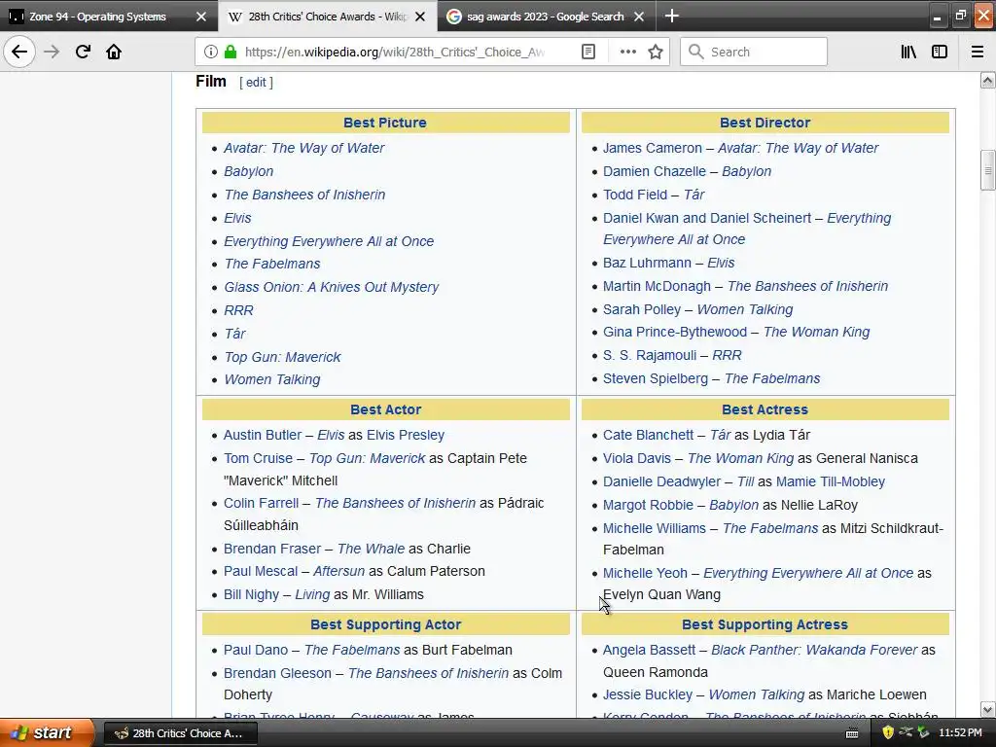View secure connection padlock details

230,52
